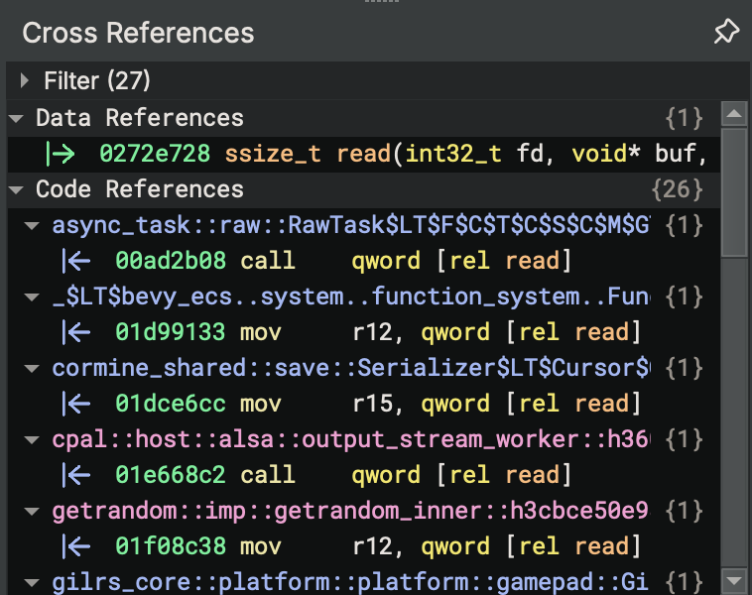Collapse the Data References group
Viewport: 752px width, 595px height.
[x=16, y=118]
